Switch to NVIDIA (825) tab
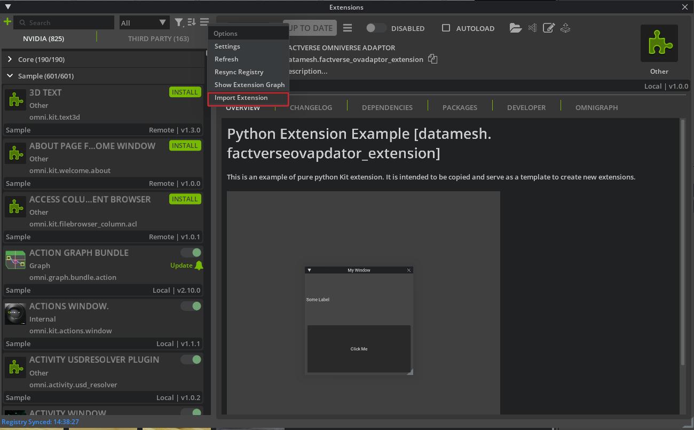Image resolution: width=694 pixels, height=430 pixels. click(43, 38)
